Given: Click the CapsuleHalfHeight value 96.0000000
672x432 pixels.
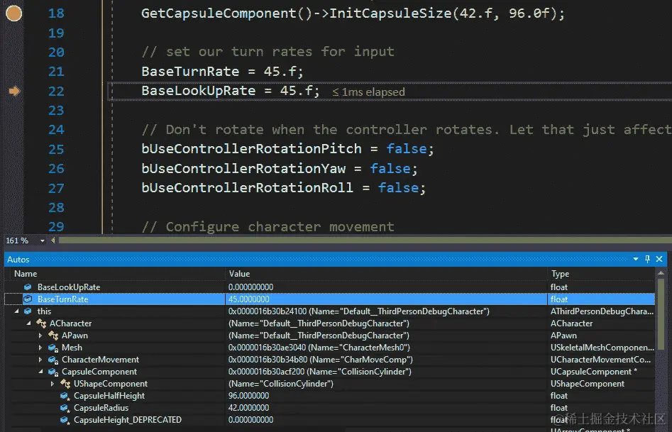Looking at the screenshot, I should point(248,396).
